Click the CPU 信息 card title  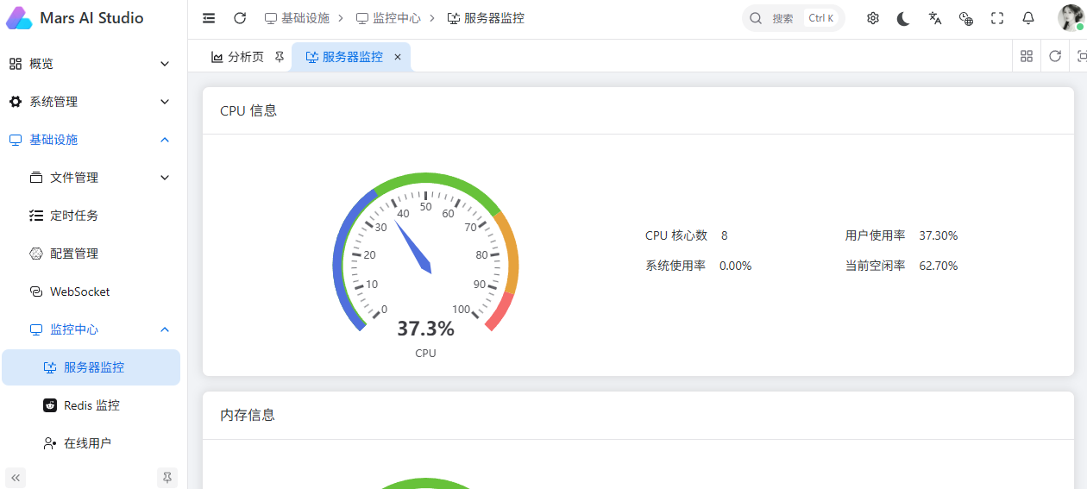pos(248,110)
